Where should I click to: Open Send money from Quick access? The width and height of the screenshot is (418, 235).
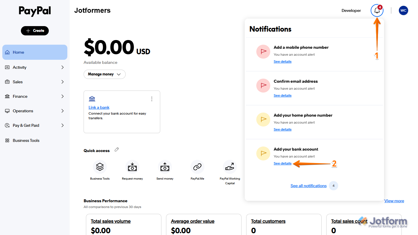click(x=165, y=167)
